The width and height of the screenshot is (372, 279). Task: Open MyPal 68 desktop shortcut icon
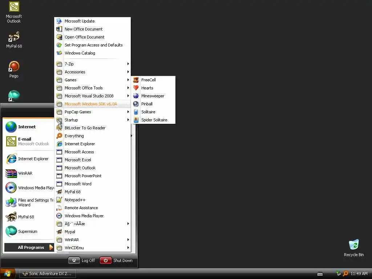14,40
